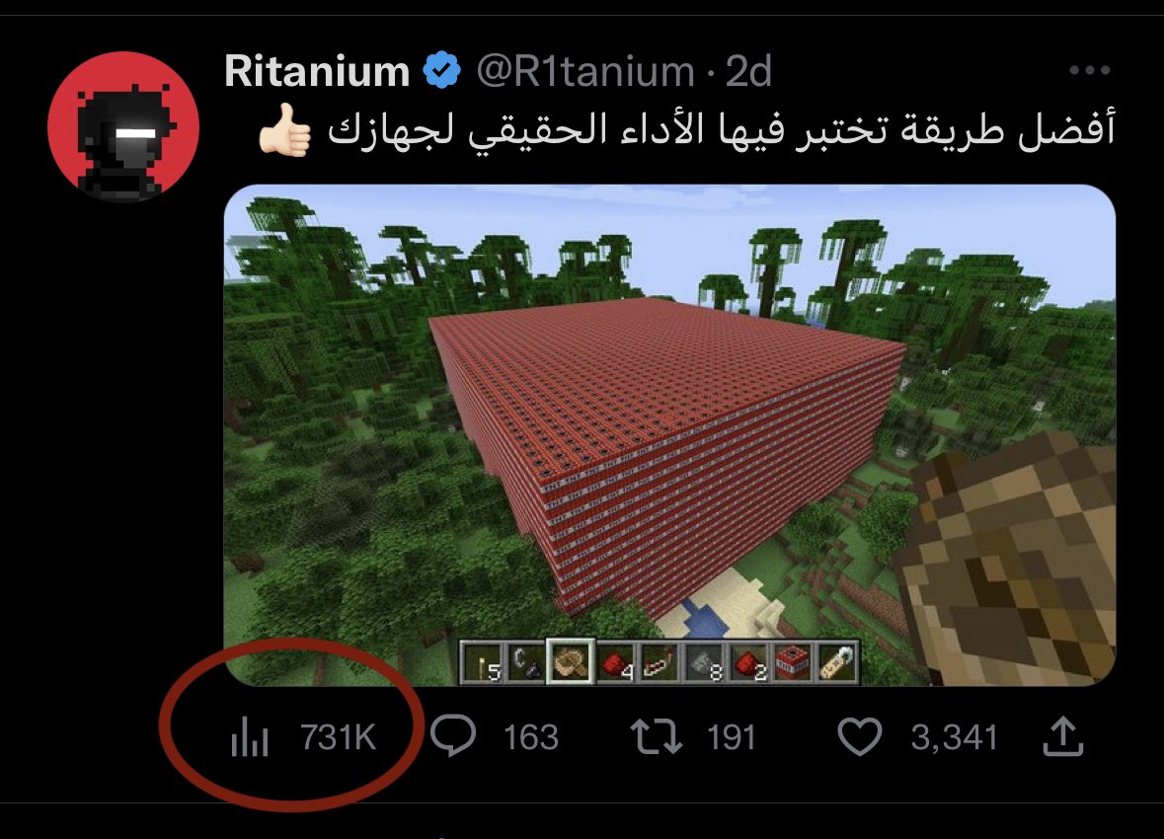Retweet using the repost arrows icon

(x=657, y=736)
